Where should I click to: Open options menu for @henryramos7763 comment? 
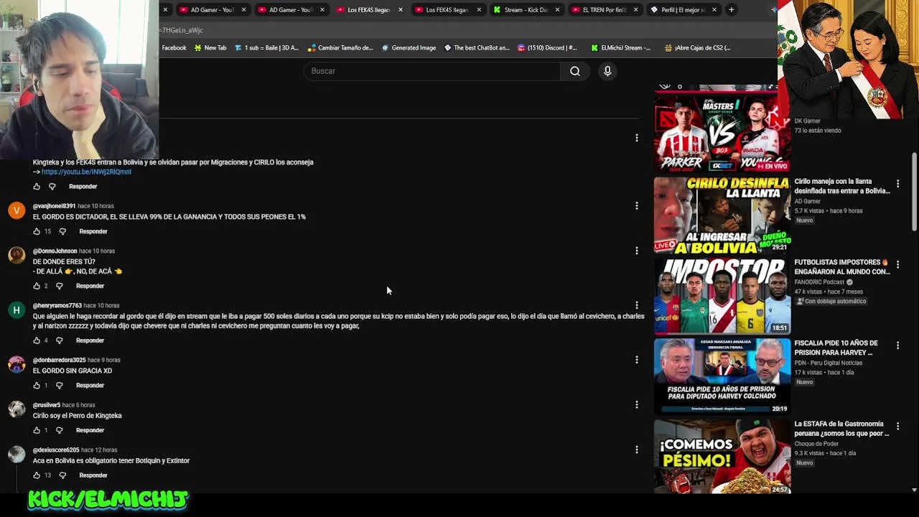click(x=636, y=305)
